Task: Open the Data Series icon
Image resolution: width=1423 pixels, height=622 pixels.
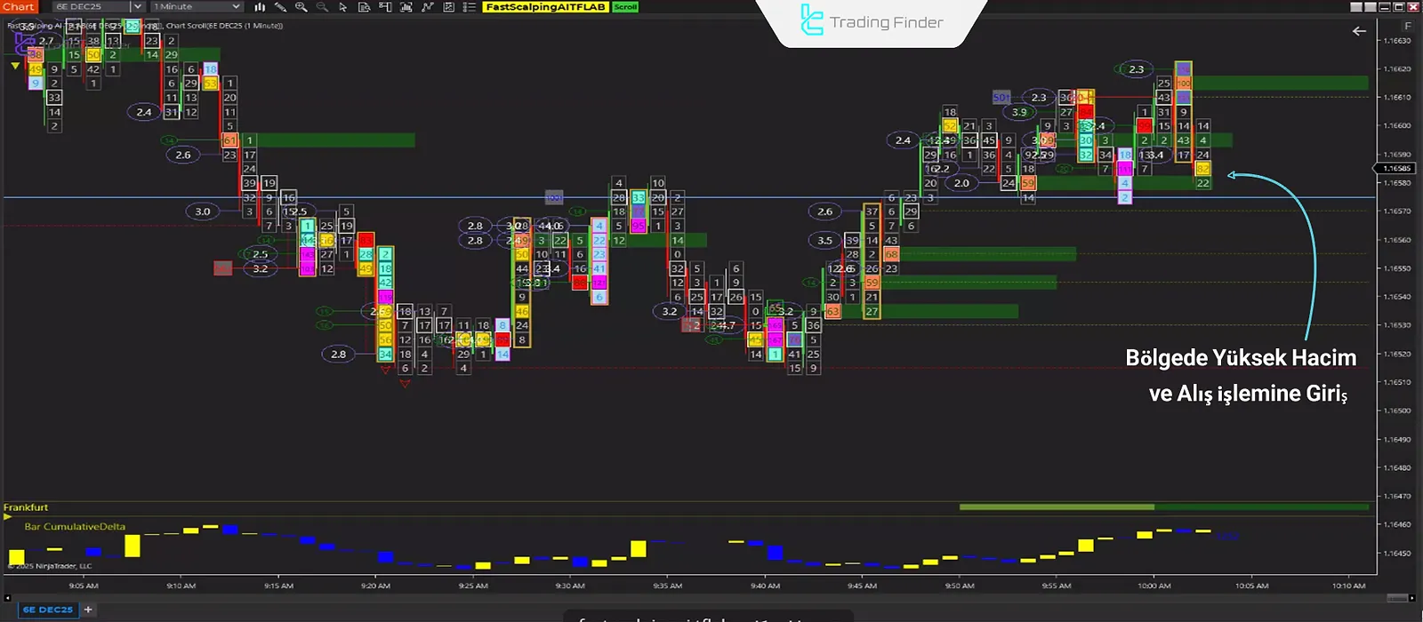Action: click(364, 7)
